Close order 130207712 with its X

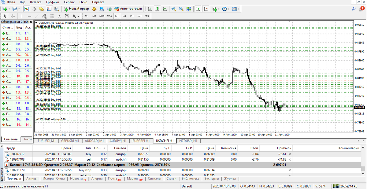[290, 154]
